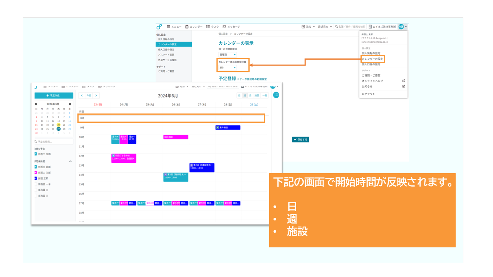Image resolution: width=493 pixels, height=277 pixels.
Task: Click the 24 (月) column header
Action: 124,104
